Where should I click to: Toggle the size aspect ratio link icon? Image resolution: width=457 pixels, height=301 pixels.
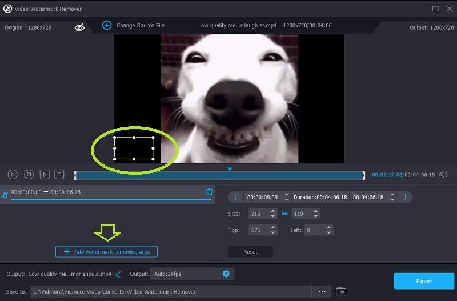[x=284, y=214]
